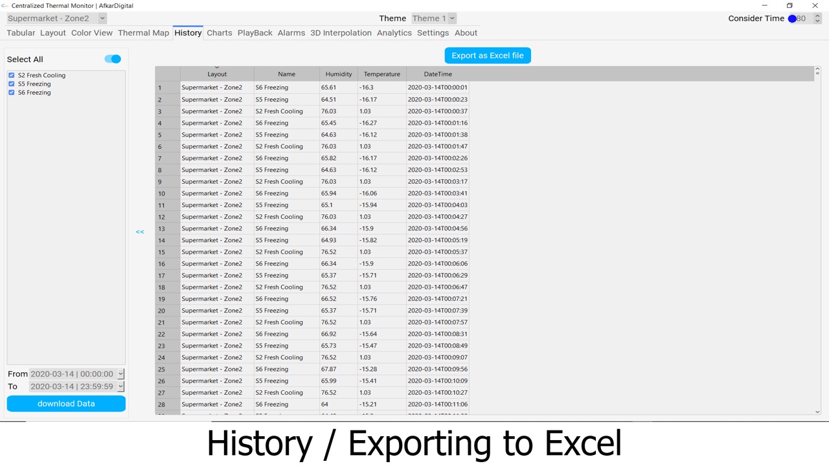The width and height of the screenshot is (829, 466).
Task: Uncheck the S2 Fresh Cooling checkbox
Action: point(12,75)
